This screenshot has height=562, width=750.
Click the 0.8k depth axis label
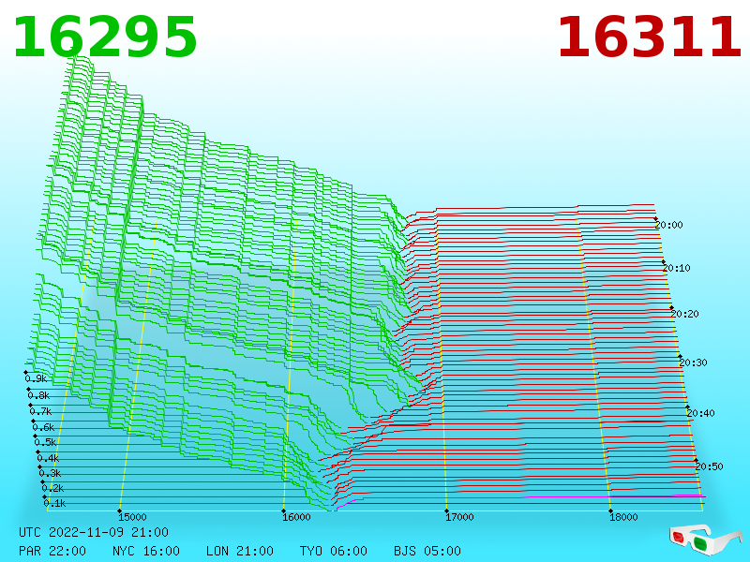(38, 395)
